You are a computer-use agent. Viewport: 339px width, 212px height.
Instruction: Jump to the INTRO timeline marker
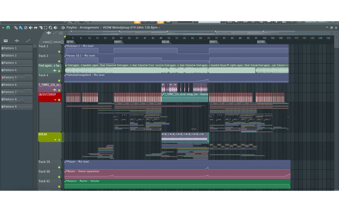pos(70,42)
